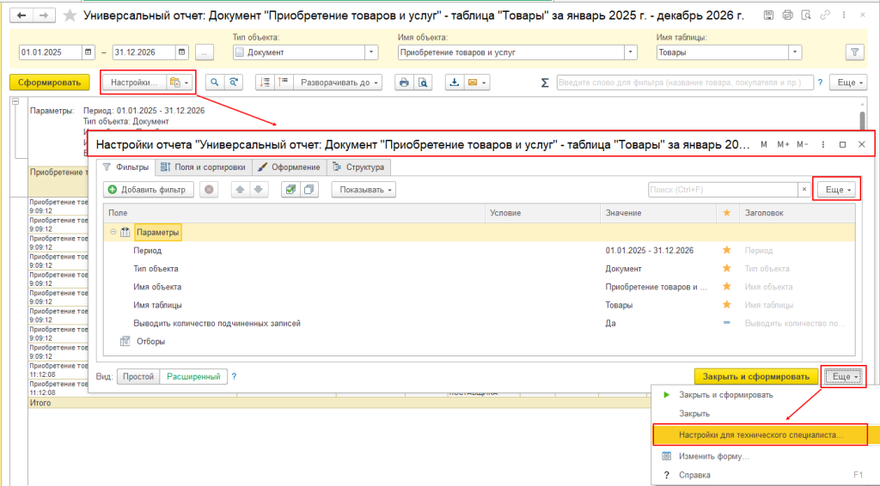Image resolution: width=880 pixels, height=486 pixels.
Task: Click the delete filter icon in settings
Action: click(x=209, y=189)
